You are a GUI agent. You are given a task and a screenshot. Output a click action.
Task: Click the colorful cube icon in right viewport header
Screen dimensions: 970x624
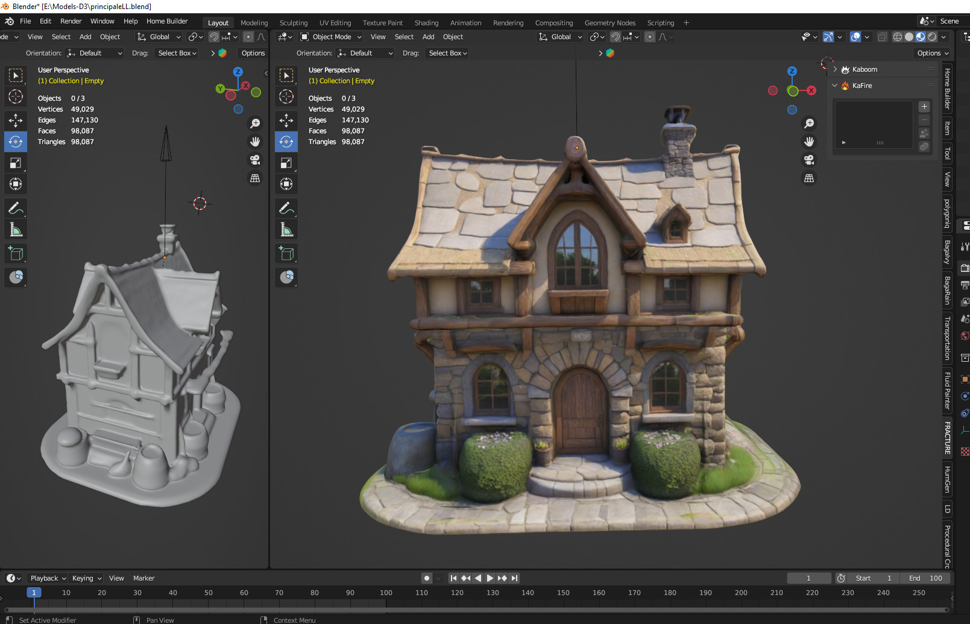(x=610, y=53)
